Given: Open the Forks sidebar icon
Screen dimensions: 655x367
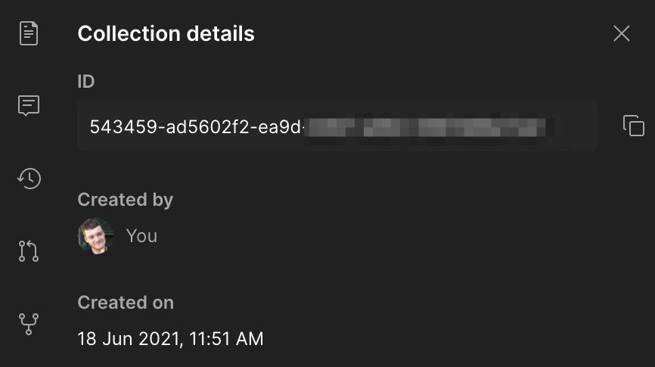Looking at the screenshot, I should point(29,323).
